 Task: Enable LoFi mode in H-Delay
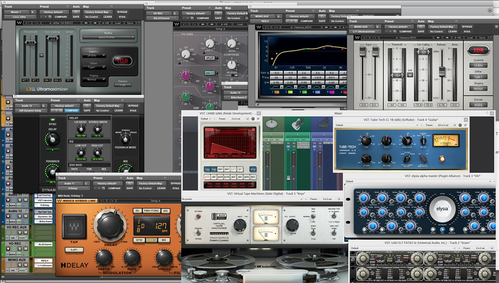74,250
